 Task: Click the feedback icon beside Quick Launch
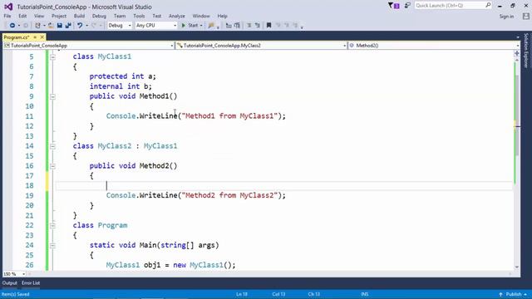point(407,6)
